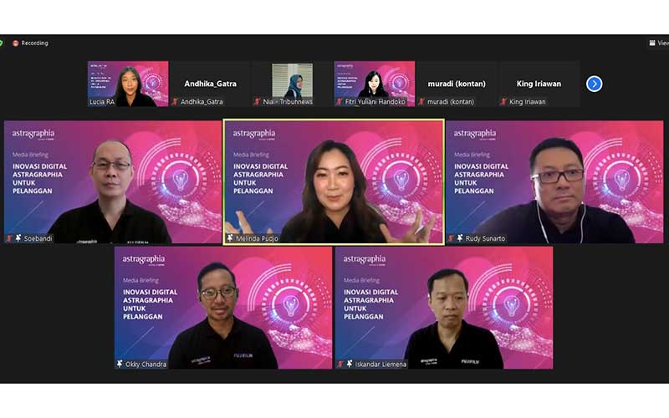Go to next page of participant thumbnails
669x418 pixels.
(594, 84)
